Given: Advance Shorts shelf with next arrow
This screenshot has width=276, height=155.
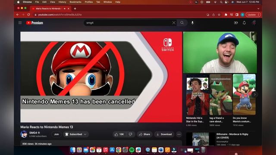Looking at the screenshot, I should click(254, 95).
